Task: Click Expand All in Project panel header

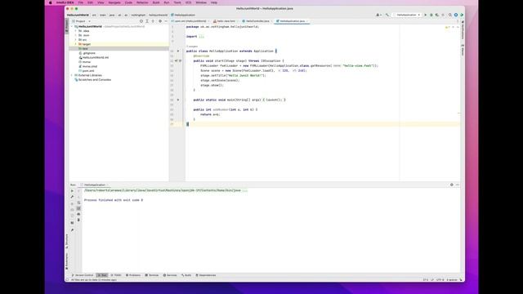Action: click(x=147, y=21)
